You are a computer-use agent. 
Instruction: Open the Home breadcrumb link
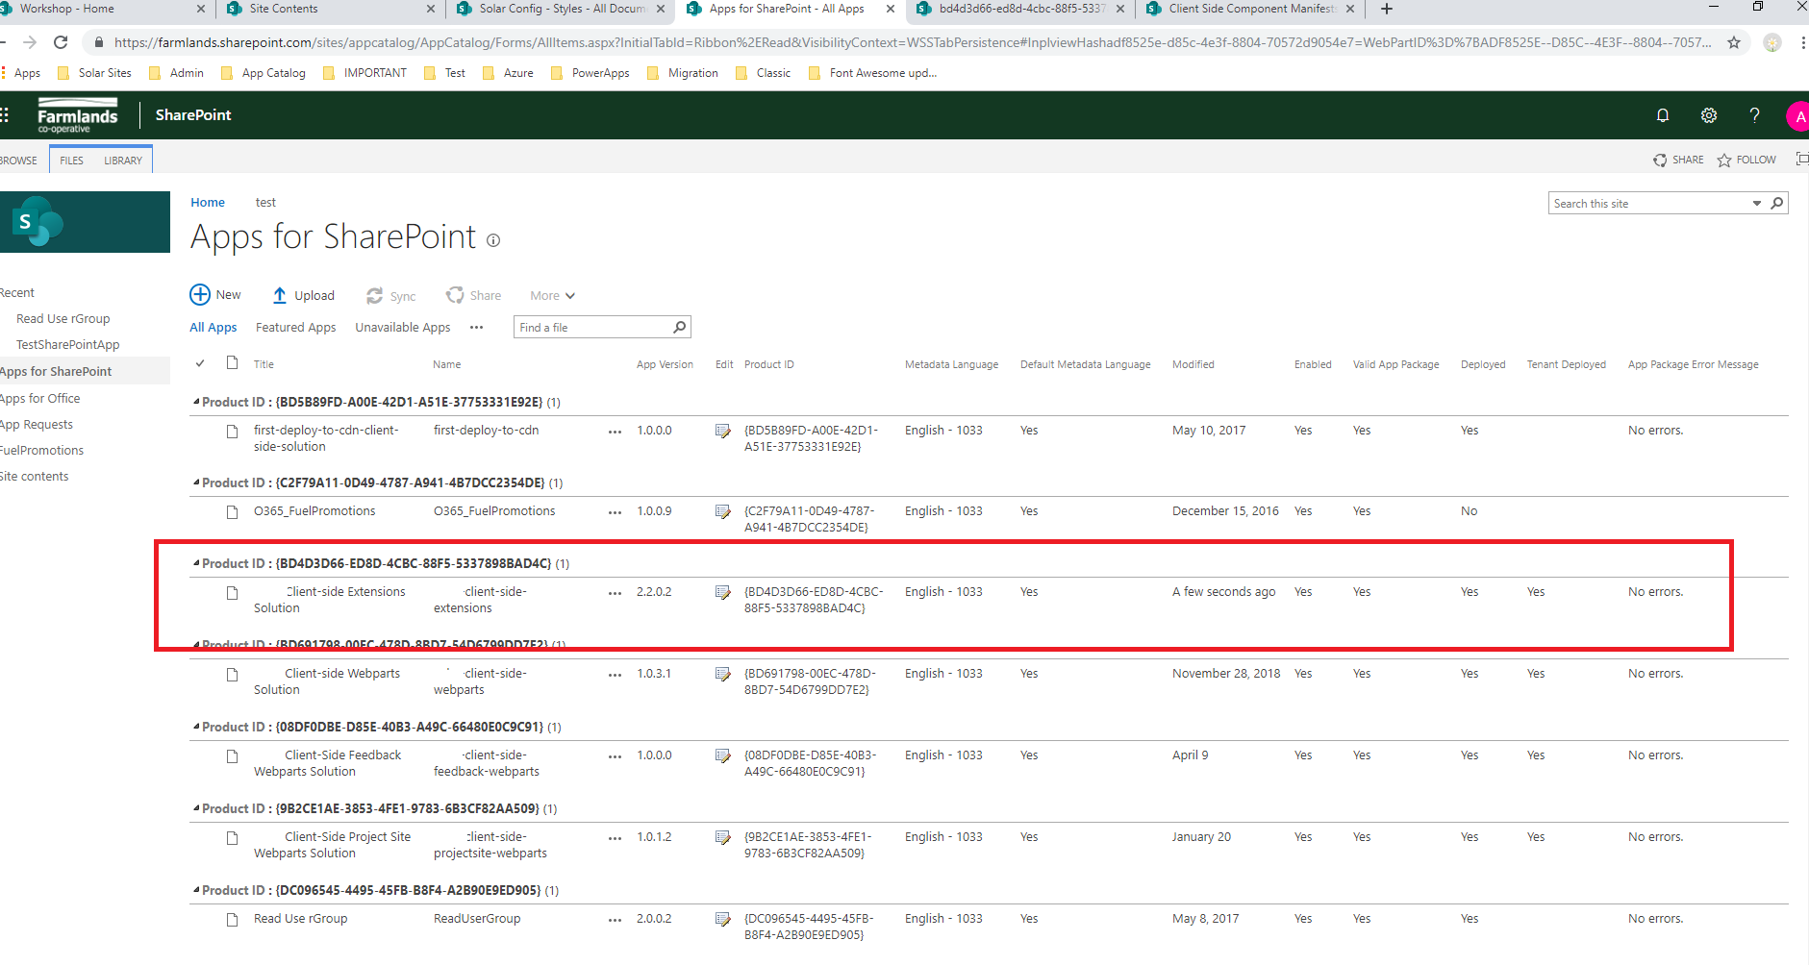point(208,202)
